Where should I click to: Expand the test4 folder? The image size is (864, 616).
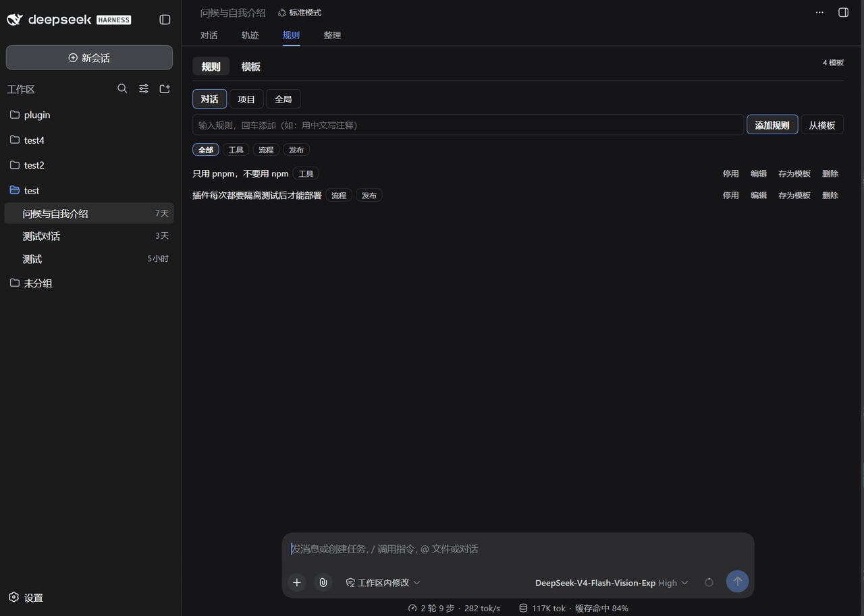click(89, 140)
